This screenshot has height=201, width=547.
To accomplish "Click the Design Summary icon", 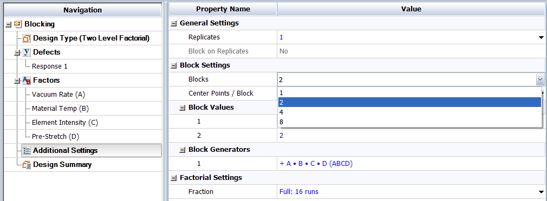I will coord(27,165).
